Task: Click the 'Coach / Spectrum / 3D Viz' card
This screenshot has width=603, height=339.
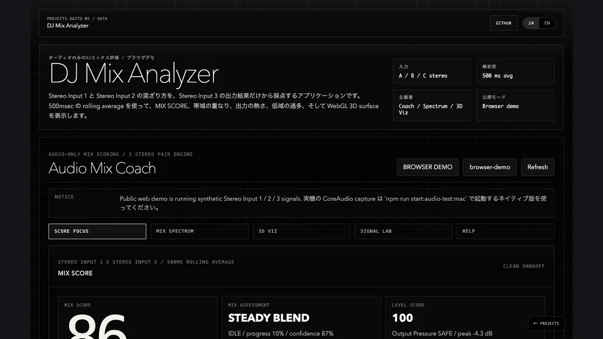Action: 432,105
